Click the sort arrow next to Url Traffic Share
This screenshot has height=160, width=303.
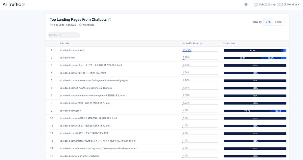point(201,44)
